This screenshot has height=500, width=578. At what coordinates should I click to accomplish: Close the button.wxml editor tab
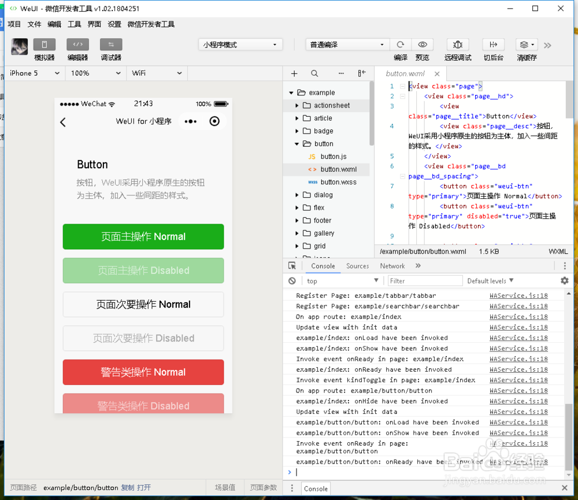437,74
